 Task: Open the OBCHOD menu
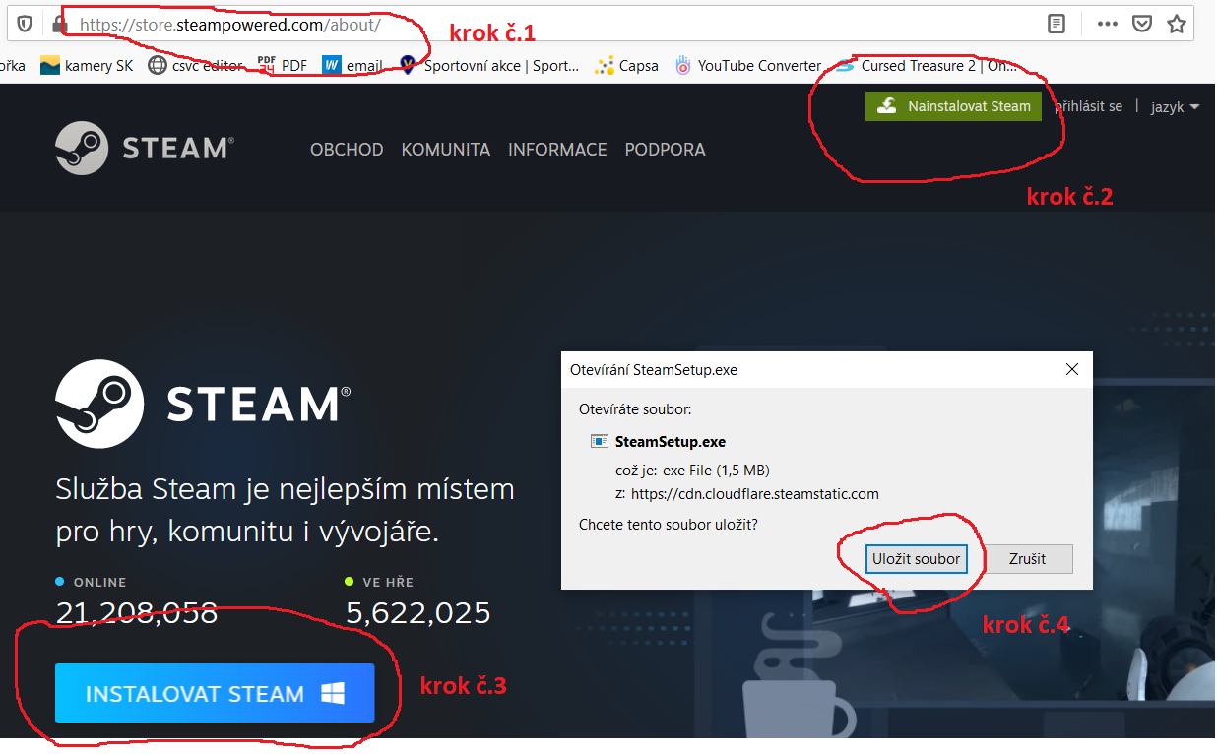click(x=347, y=150)
